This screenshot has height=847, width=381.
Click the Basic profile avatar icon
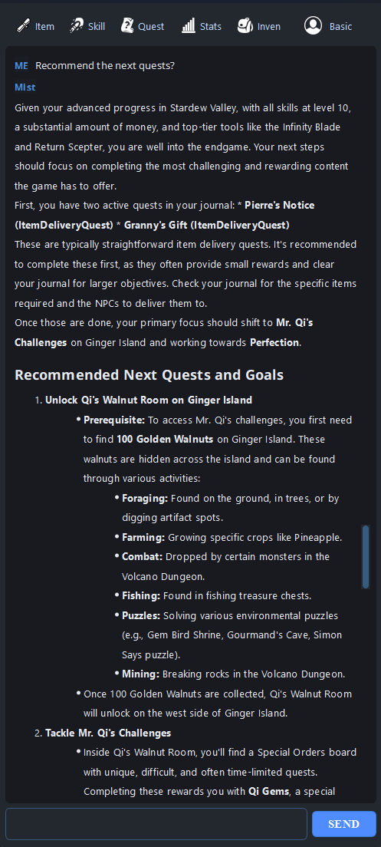point(313,25)
